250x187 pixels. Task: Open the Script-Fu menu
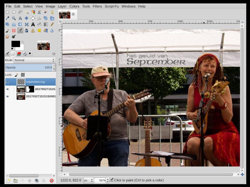click(x=112, y=6)
